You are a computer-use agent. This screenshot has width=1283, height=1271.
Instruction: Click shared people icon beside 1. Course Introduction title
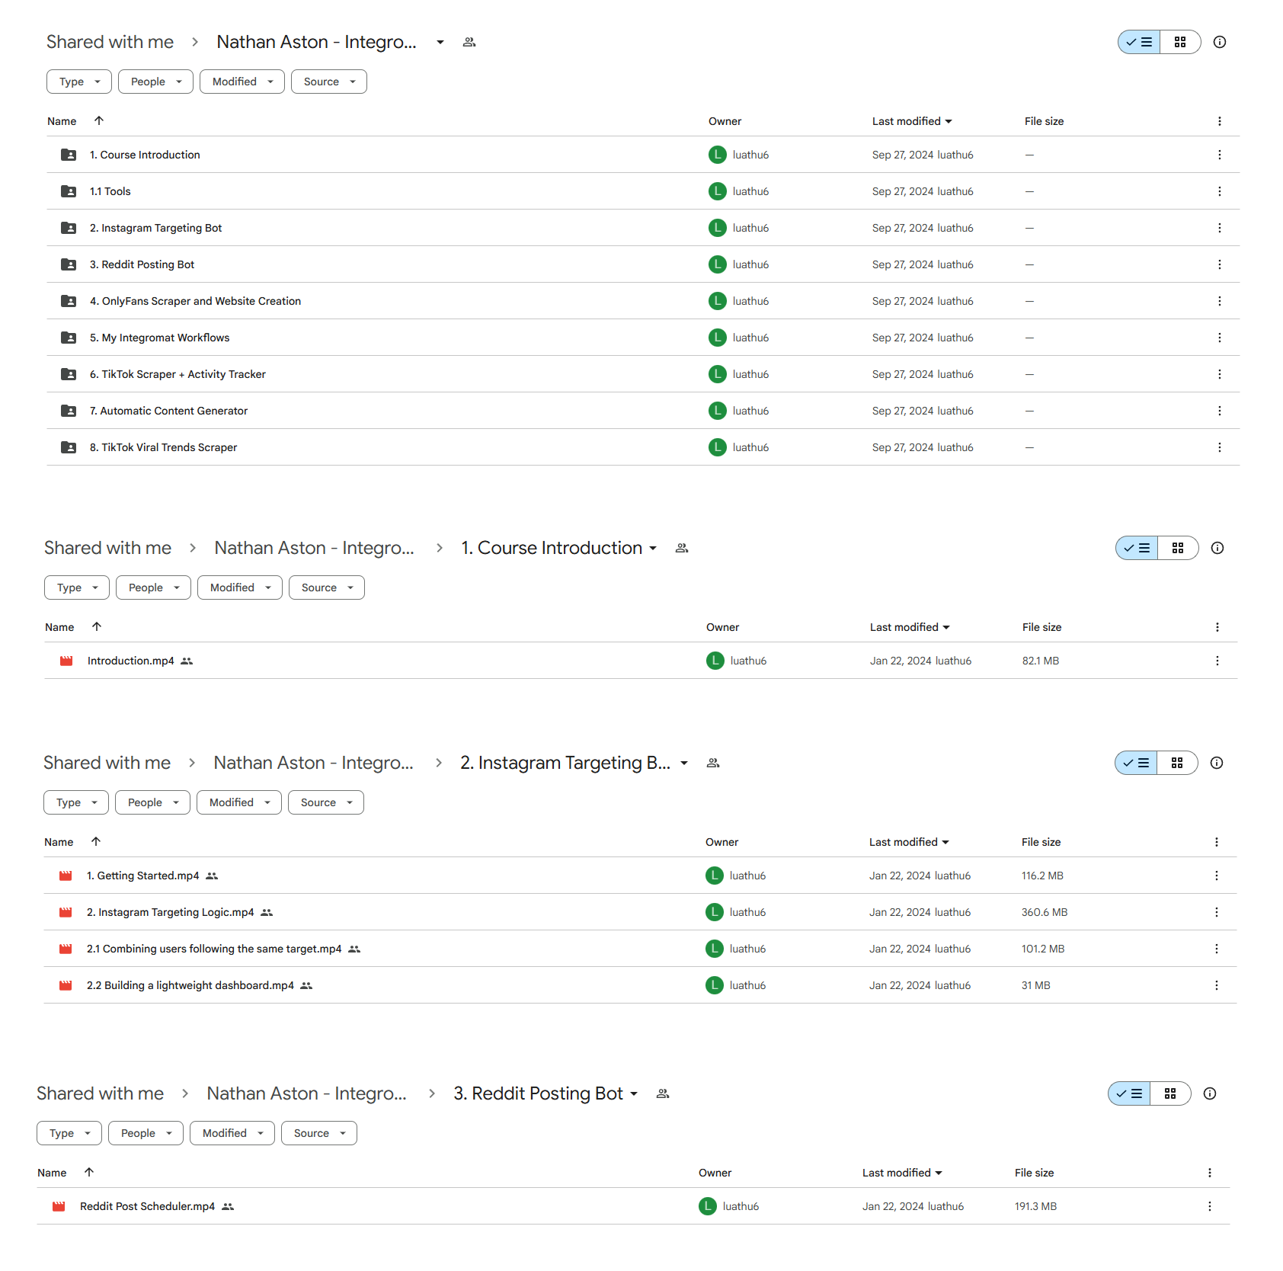pyautogui.click(x=682, y=548)
